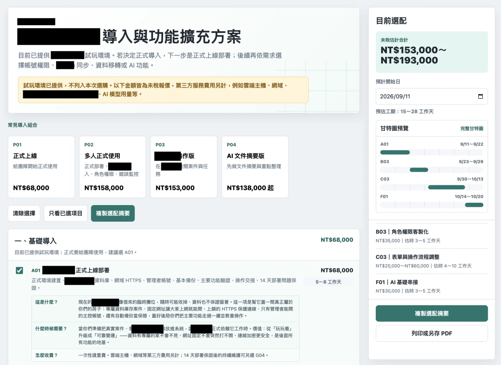Click 列印或另存 PDF button
The image size is (501, 365).
(x=432, y=333)
